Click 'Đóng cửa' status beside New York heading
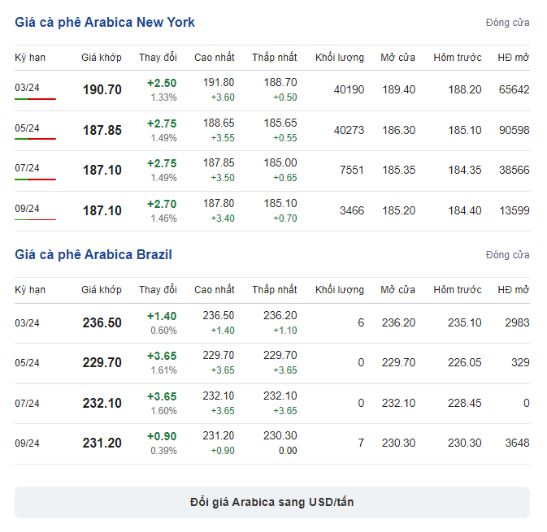This screenshot has width=547, height=532. tap(507, 23)
